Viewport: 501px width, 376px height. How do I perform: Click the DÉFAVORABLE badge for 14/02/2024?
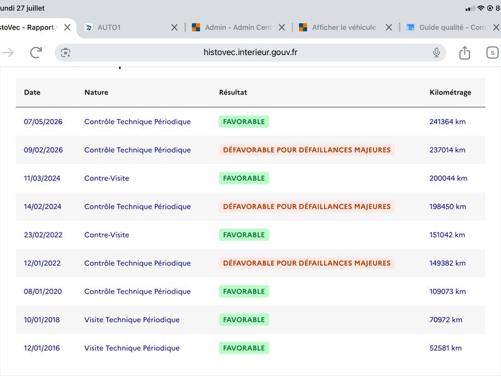[307, 207]
